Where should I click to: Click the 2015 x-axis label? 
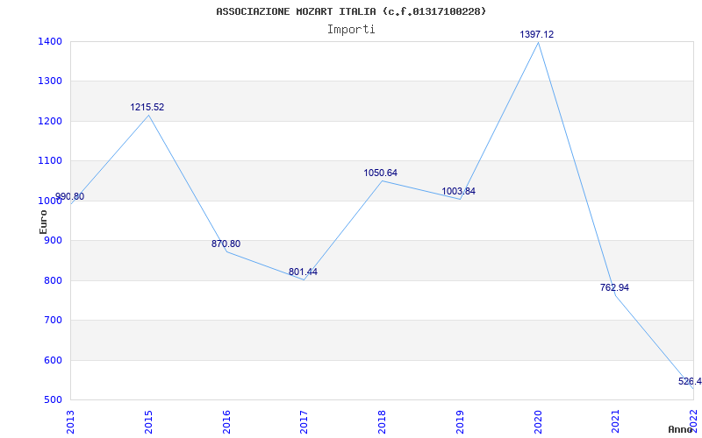(148, 422)
